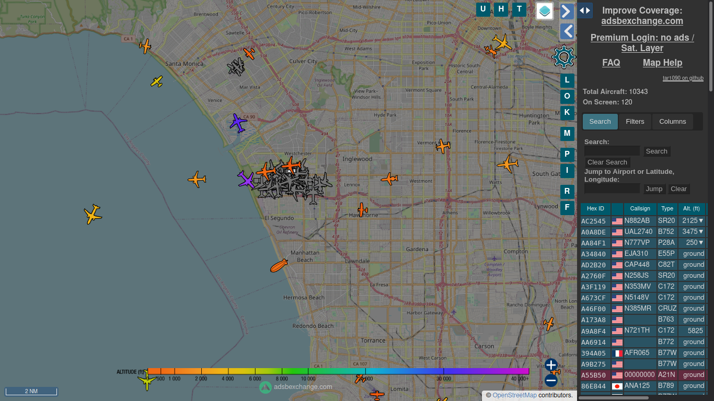The width and height of the screenshot is (714, 401).
Task: Select the orange blimp near Manhattan Beach
Action: 279,265
